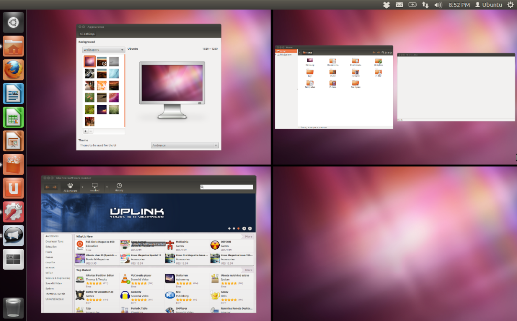Select third orange banner carousel dot
517x321 pixels.
[238, 228]
